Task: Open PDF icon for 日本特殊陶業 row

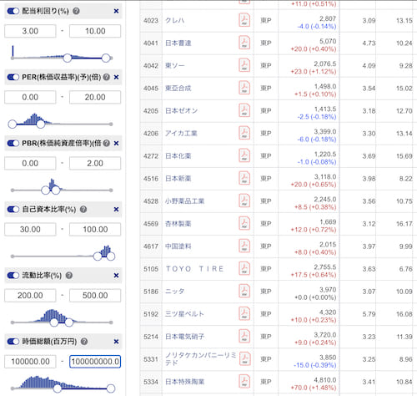Action: point(244,382)
